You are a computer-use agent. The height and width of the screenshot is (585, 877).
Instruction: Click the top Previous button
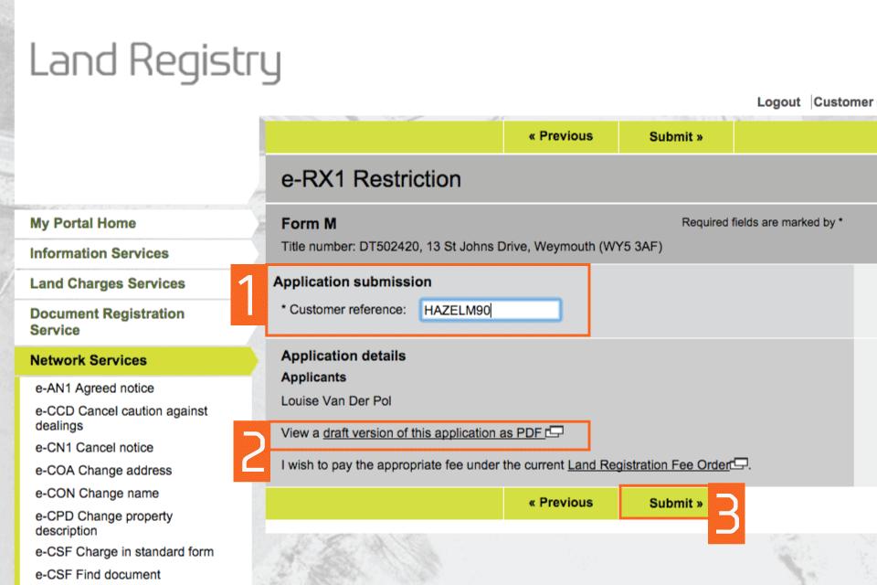[560, 136]
